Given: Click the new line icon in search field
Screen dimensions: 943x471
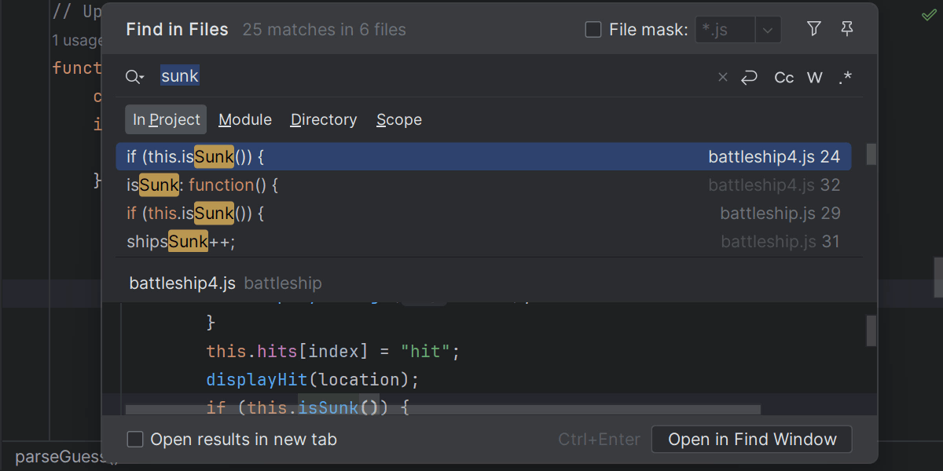Looking at the screenshot, I should point(750,77).
